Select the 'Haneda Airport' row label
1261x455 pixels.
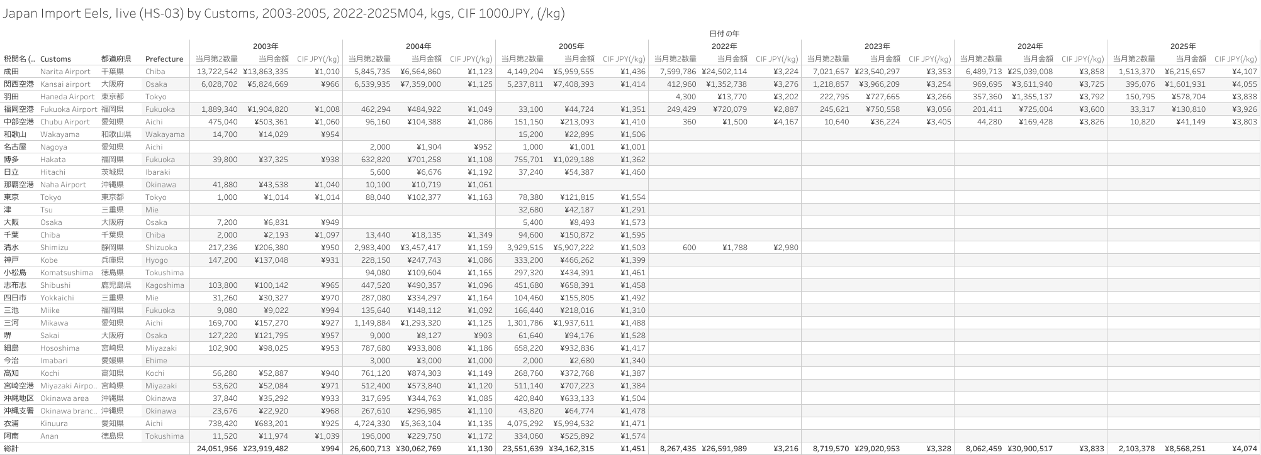[x=67, y=97]
